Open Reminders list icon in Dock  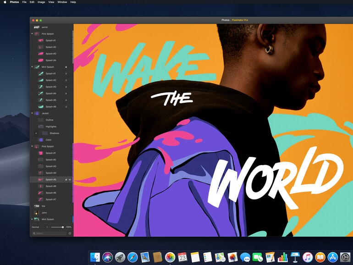(x=207, y=257)
